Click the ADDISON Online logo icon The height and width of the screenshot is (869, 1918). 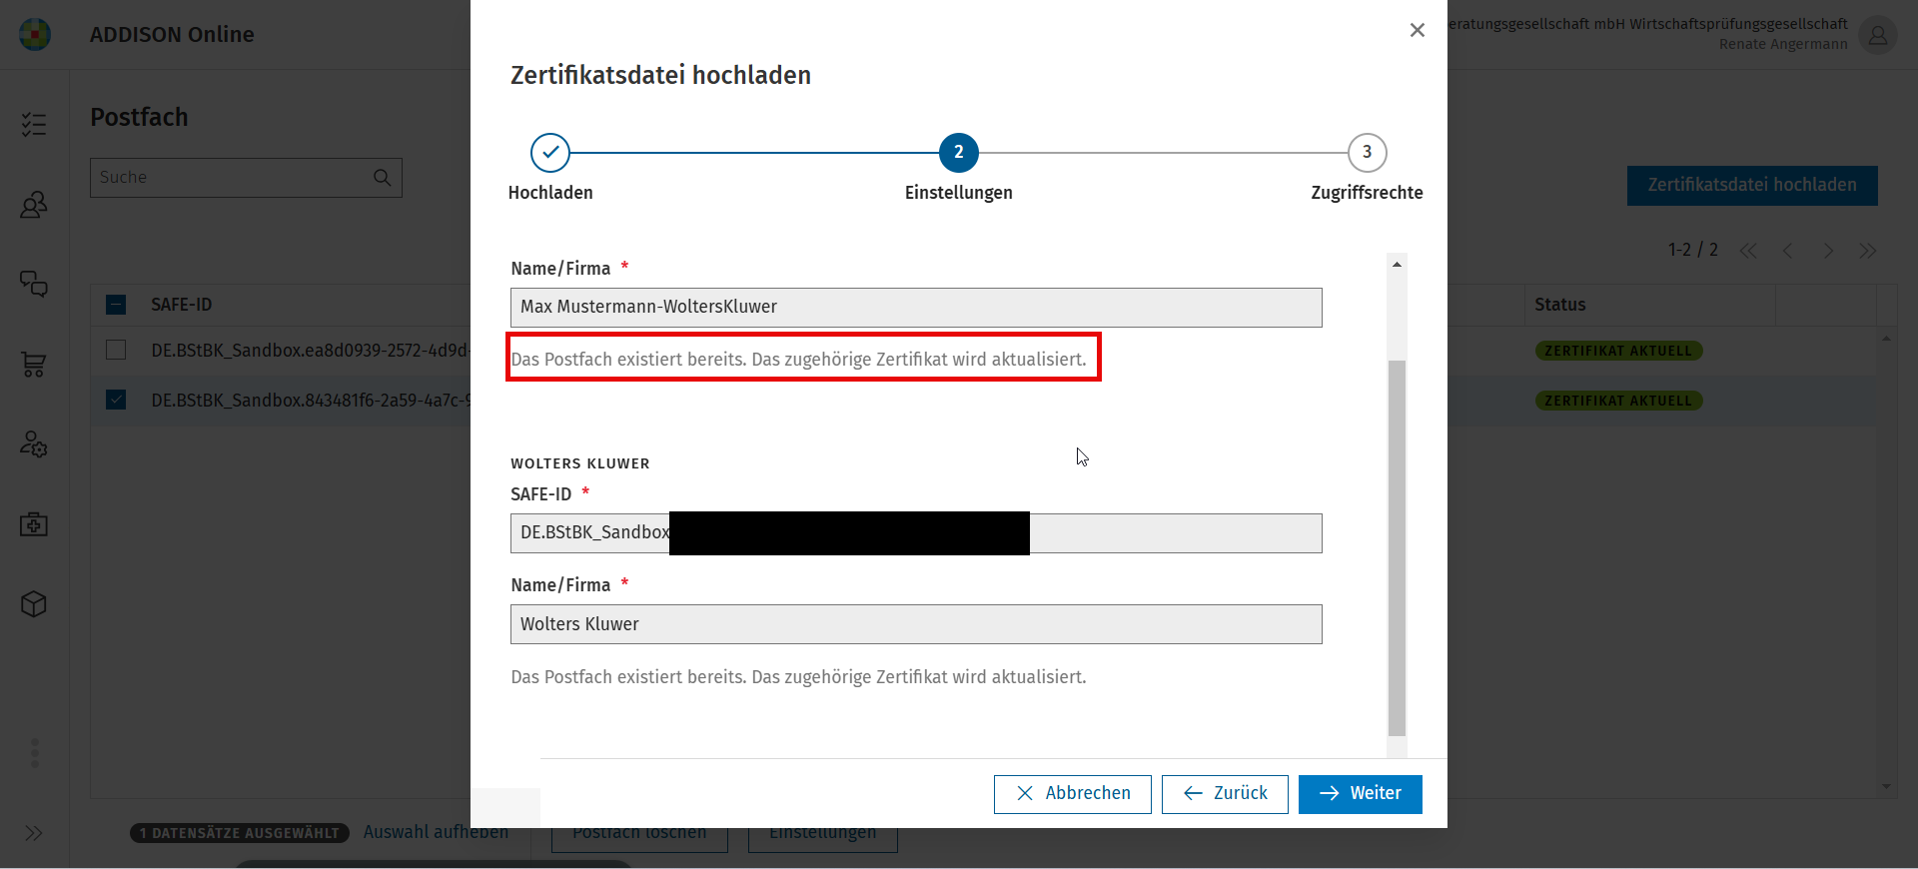tap(35, 35)
